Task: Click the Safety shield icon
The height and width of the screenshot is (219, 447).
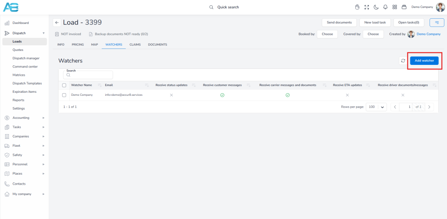Action: [7, 155]
